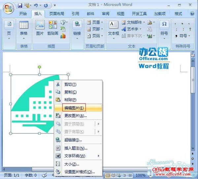Open Word help question mark icon

tap(192, 14)
